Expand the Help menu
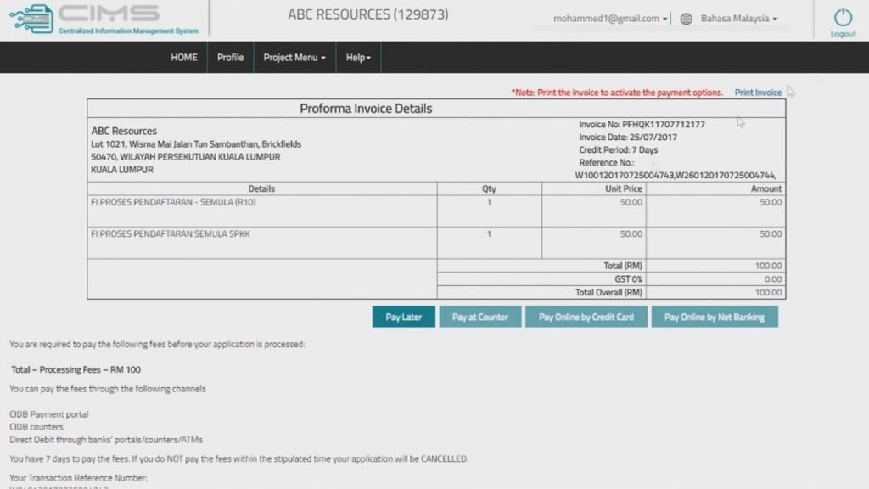The height and width of the screenshot is (489, 869). pyautogui.click(x=358, y=57)
